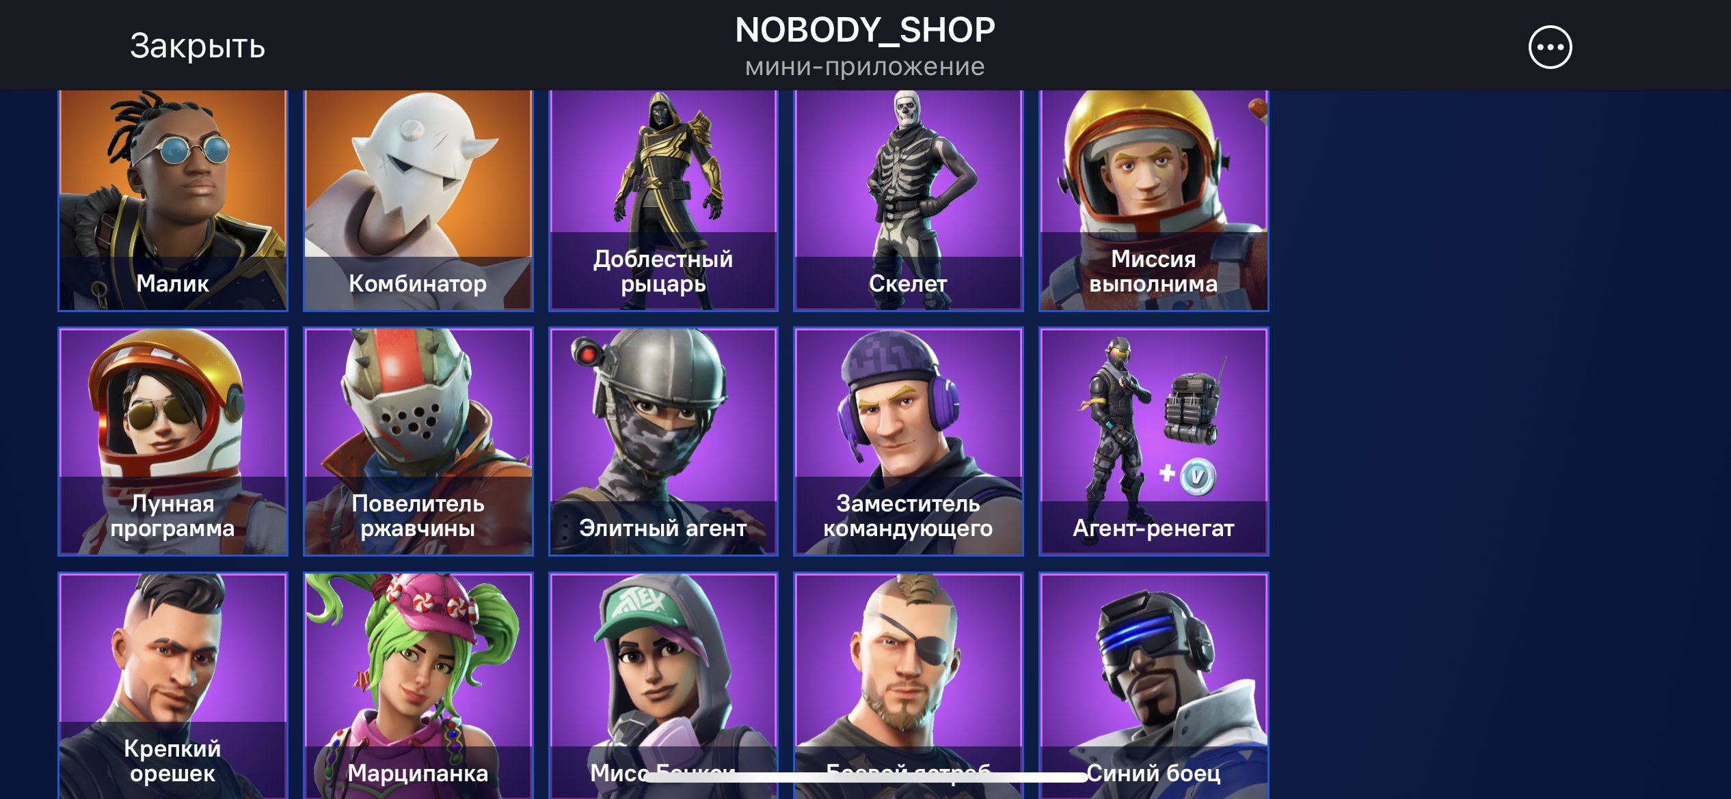Open the Синий боец skin card

click(1153, 686)
